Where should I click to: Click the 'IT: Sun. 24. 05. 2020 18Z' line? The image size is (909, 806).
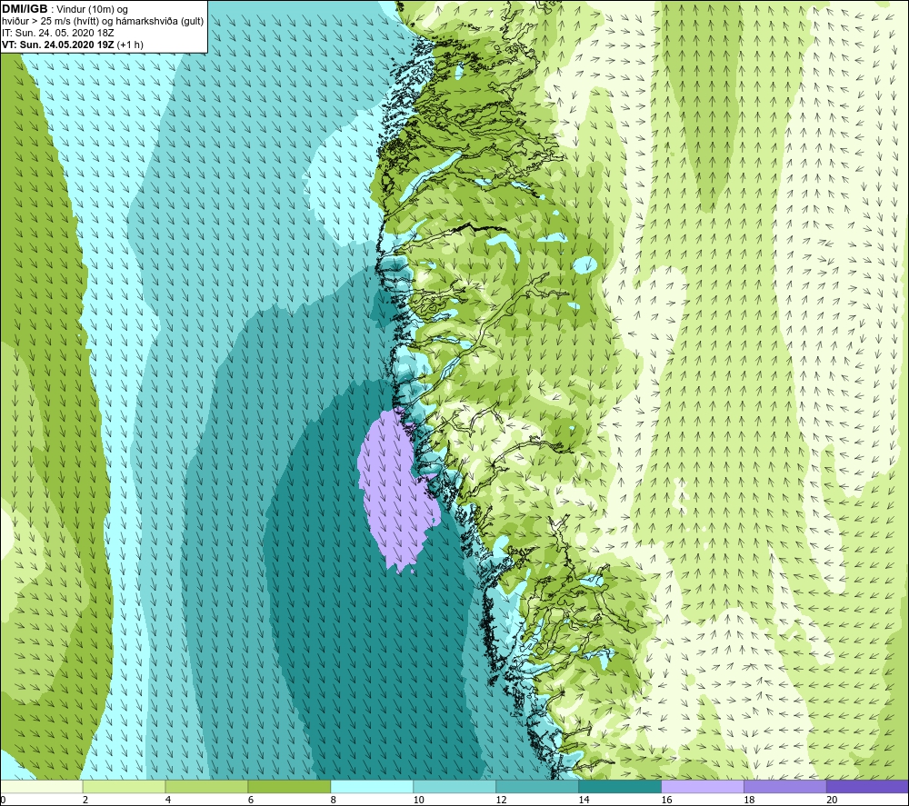tap(58, 33)
